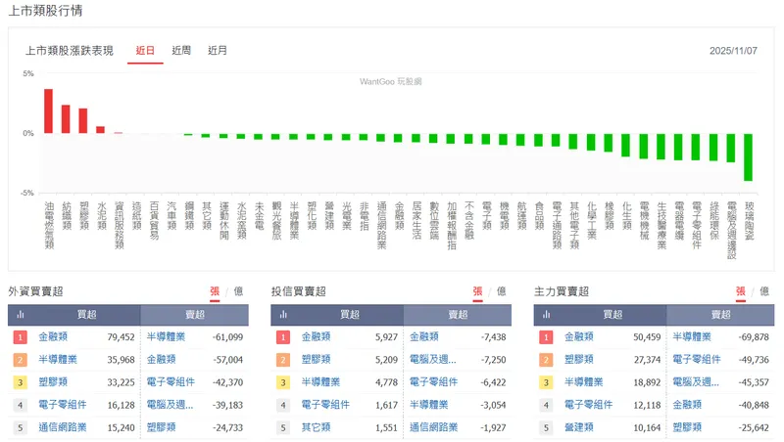The image size is (784, 442).
Task: Open 半導體業 in 主力 賣超 list
Action: (692, 337)
